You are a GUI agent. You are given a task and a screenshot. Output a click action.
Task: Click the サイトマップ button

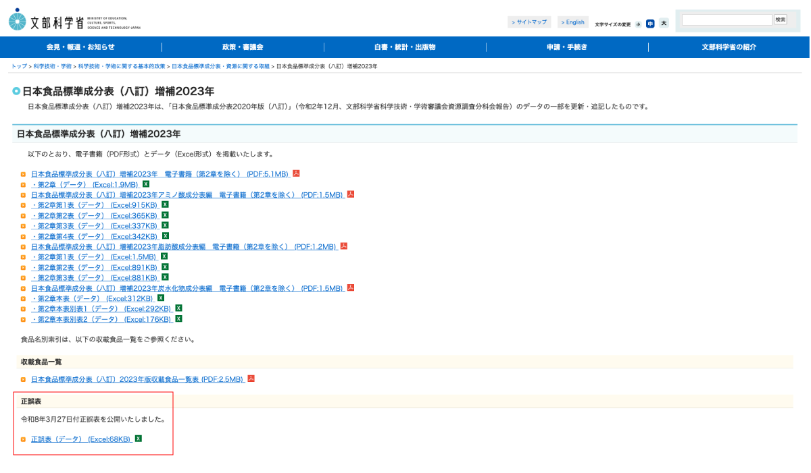click(529, 22)
